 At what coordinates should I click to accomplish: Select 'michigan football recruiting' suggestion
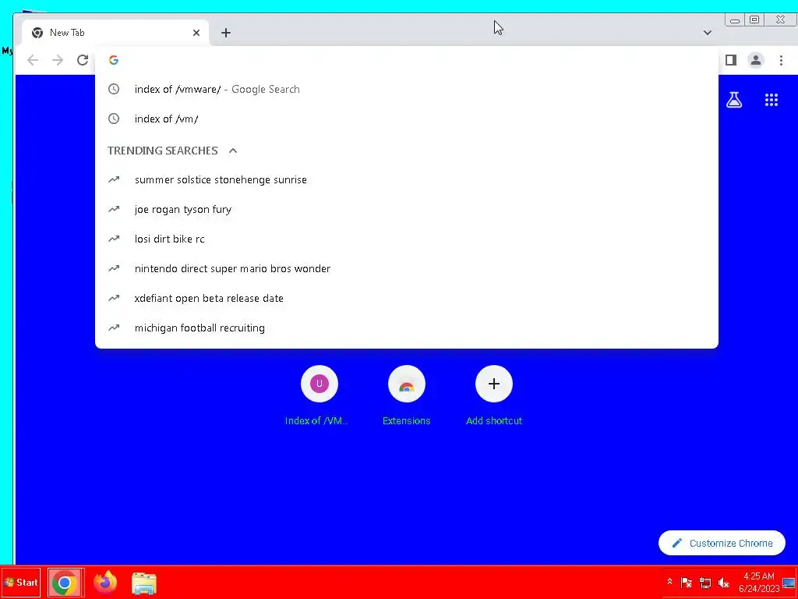click(x=407, y=328)
